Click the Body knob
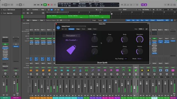This screenshot has width=177, height=99. click(x=125, y=39)
